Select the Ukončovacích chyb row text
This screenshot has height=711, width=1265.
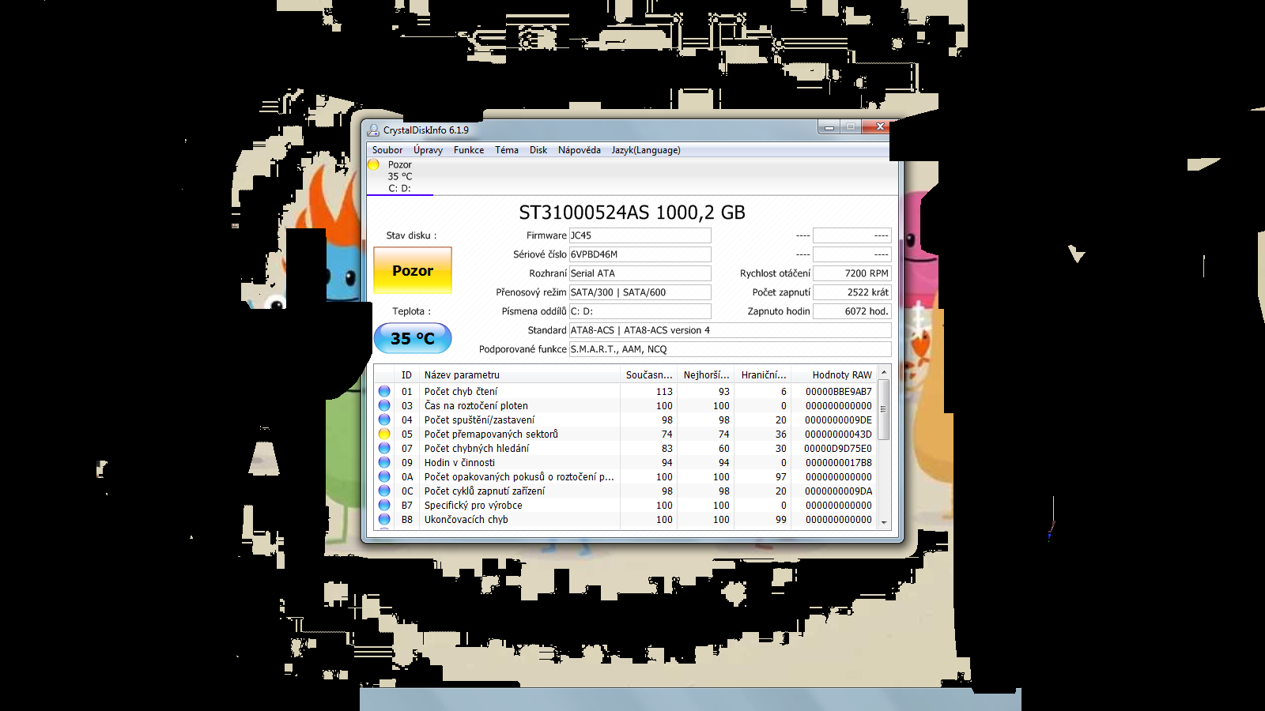[466, 520]
